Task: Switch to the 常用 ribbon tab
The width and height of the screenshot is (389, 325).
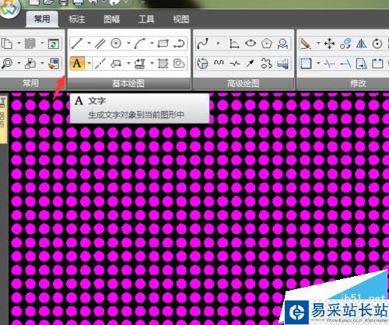Action: pos(42,19)
